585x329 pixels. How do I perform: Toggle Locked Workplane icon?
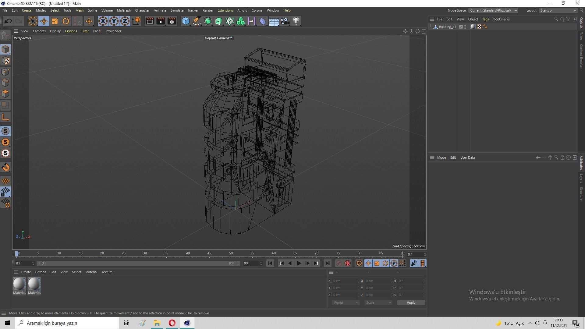coord(5,192)
